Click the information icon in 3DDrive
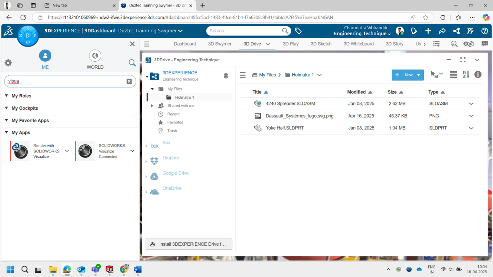 (478, 75)
